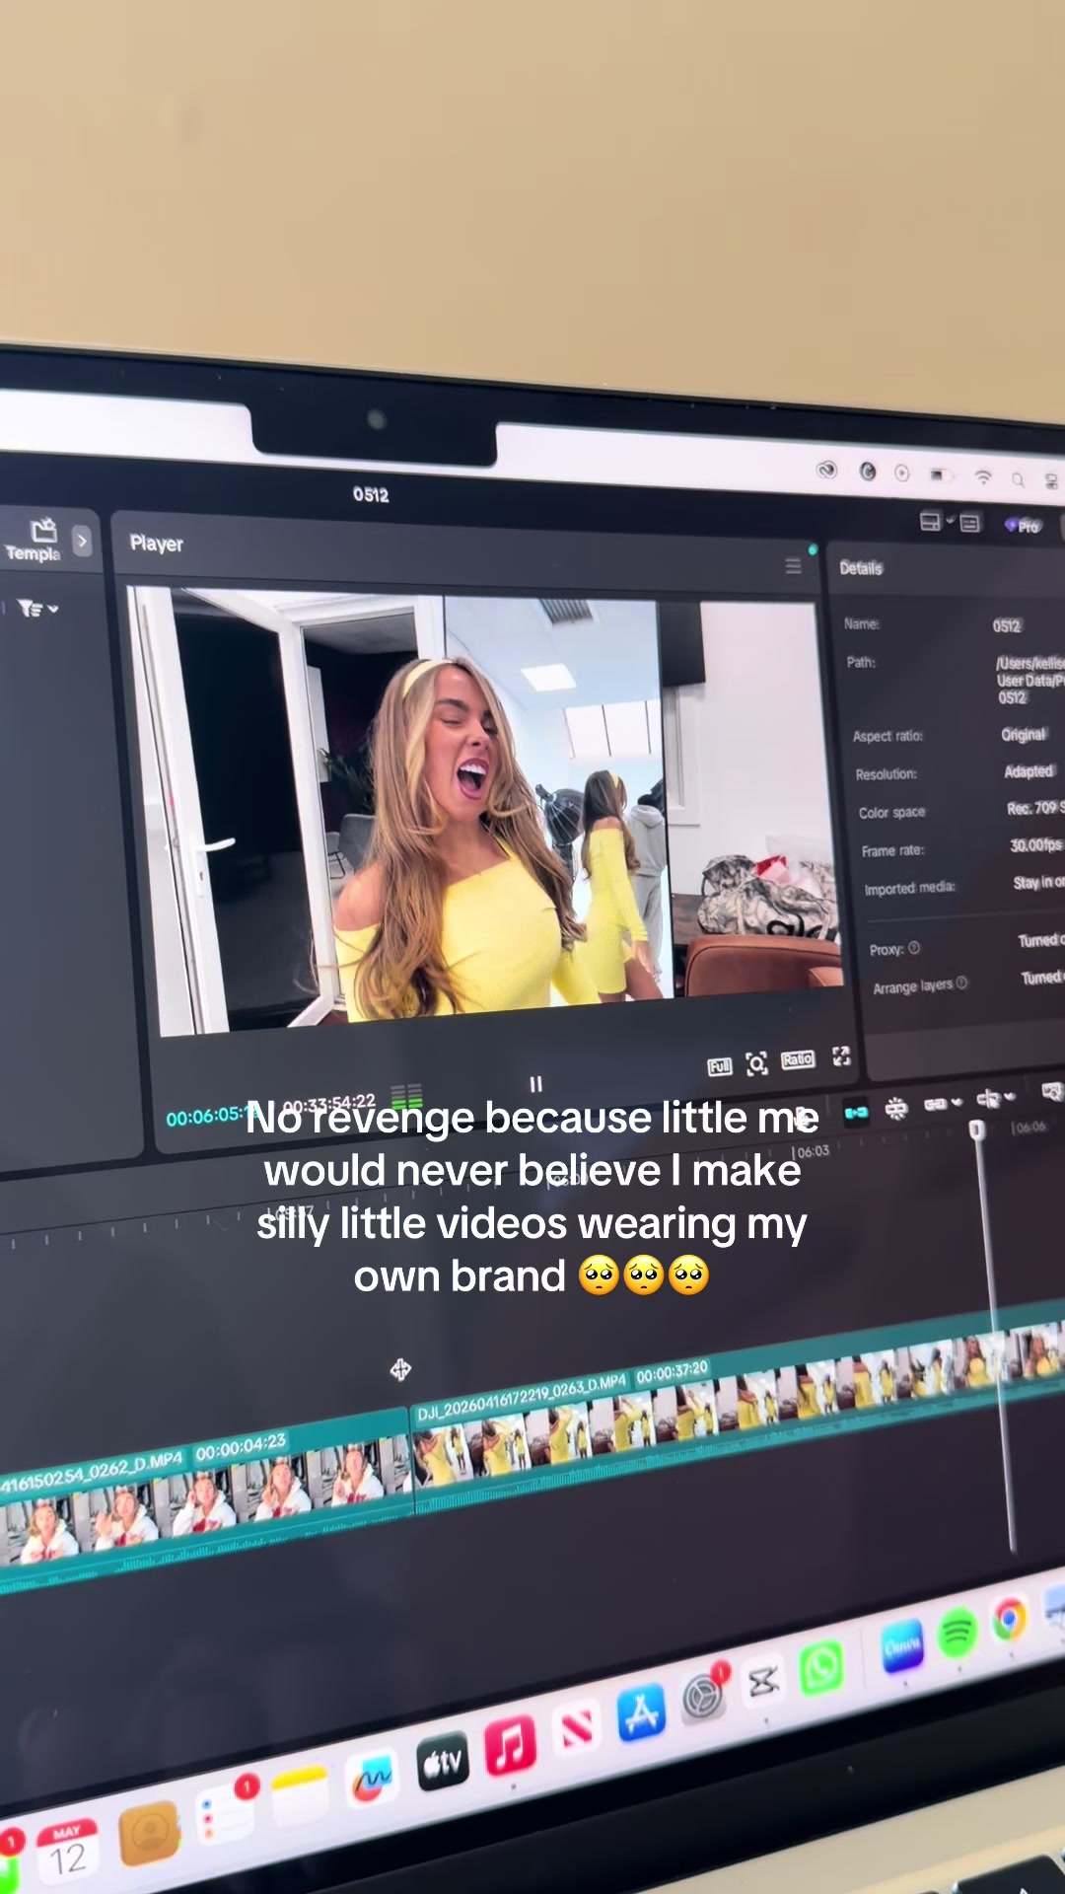
Task: Select the Details panel header
Action: pyautogui.click(x=861, y=567)
